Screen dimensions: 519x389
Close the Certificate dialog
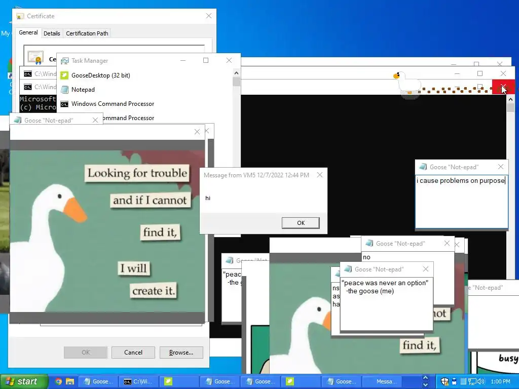pyautogui.click(x=208, y=16)
